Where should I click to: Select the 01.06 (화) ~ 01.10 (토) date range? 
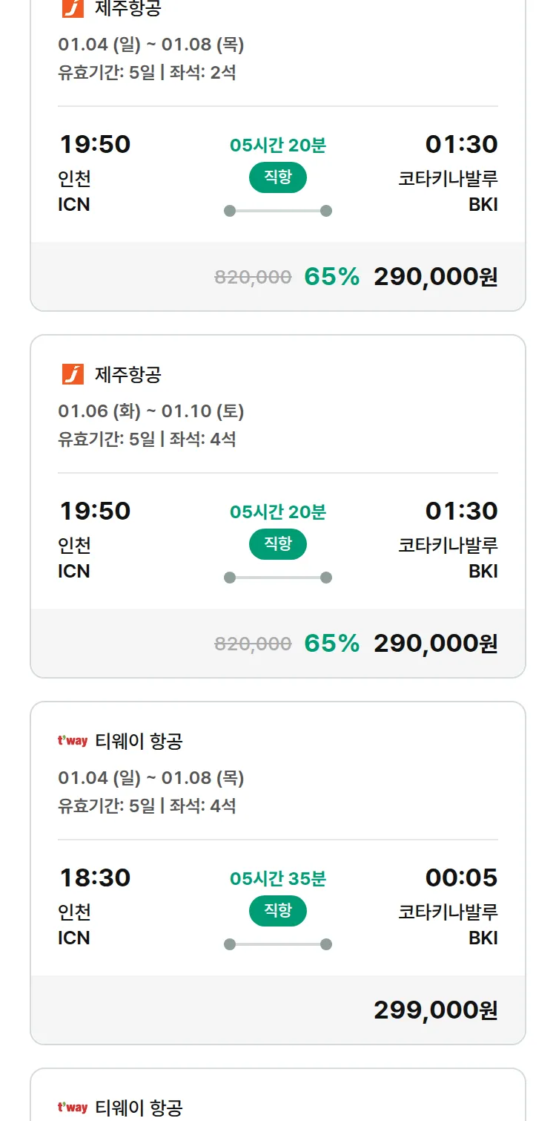pos(151,411)
